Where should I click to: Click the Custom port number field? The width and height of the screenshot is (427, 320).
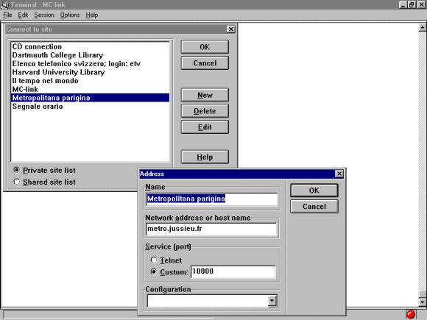(x=233, y=272)
